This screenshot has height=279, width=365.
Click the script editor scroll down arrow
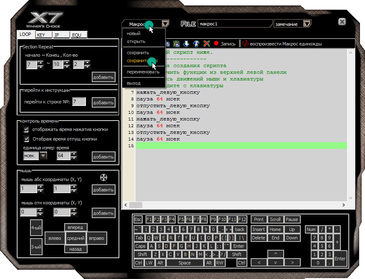[350, 198]
